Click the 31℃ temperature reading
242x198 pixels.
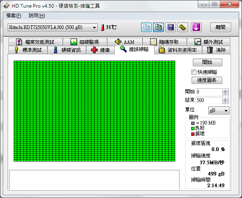[111, 27]
